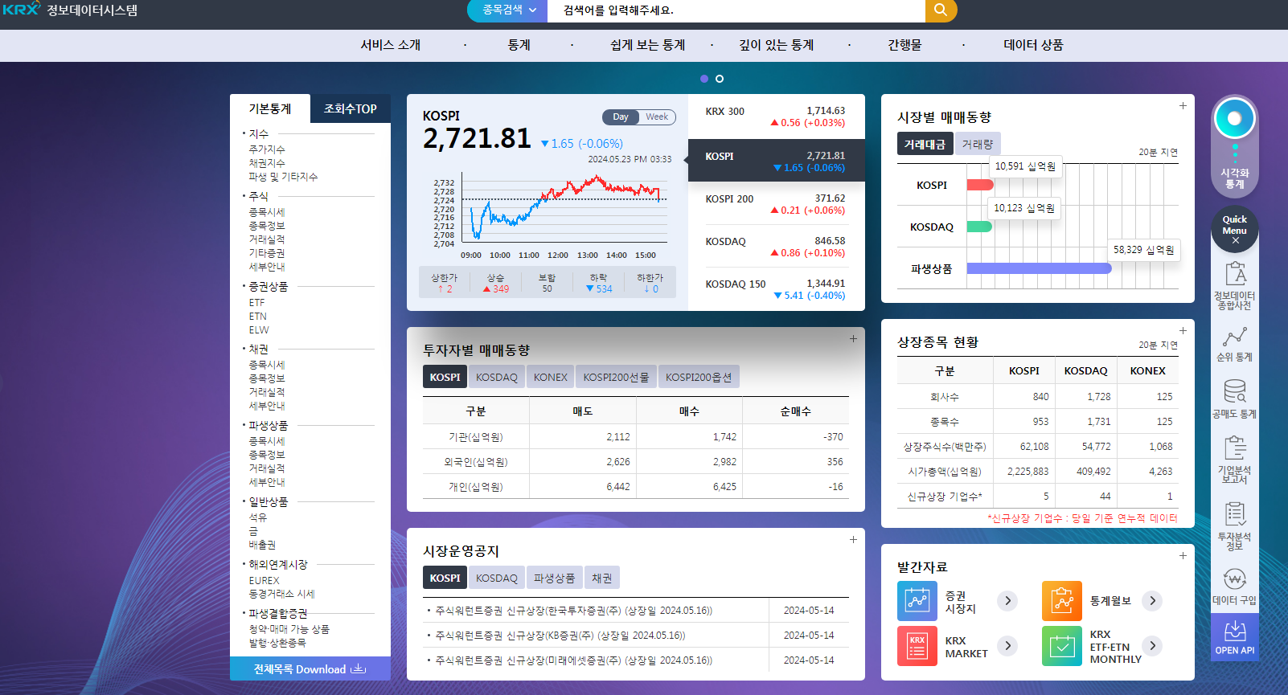This screenshot has height=695, width=1288.
Task: Click the 시각화 통계 circular icon
Action: [x=1235, y=120]
